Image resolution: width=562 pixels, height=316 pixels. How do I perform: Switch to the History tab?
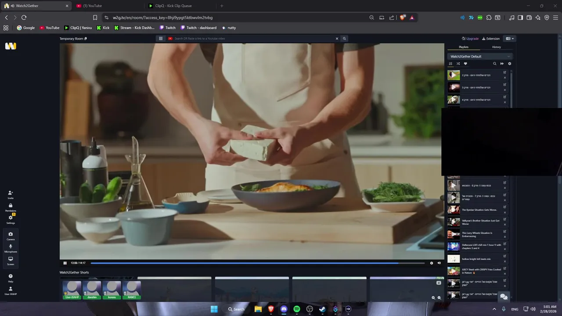[496, 47]
